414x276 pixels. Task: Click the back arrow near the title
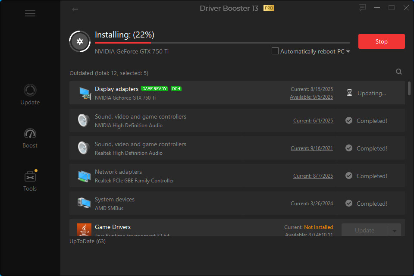point(75,9)
